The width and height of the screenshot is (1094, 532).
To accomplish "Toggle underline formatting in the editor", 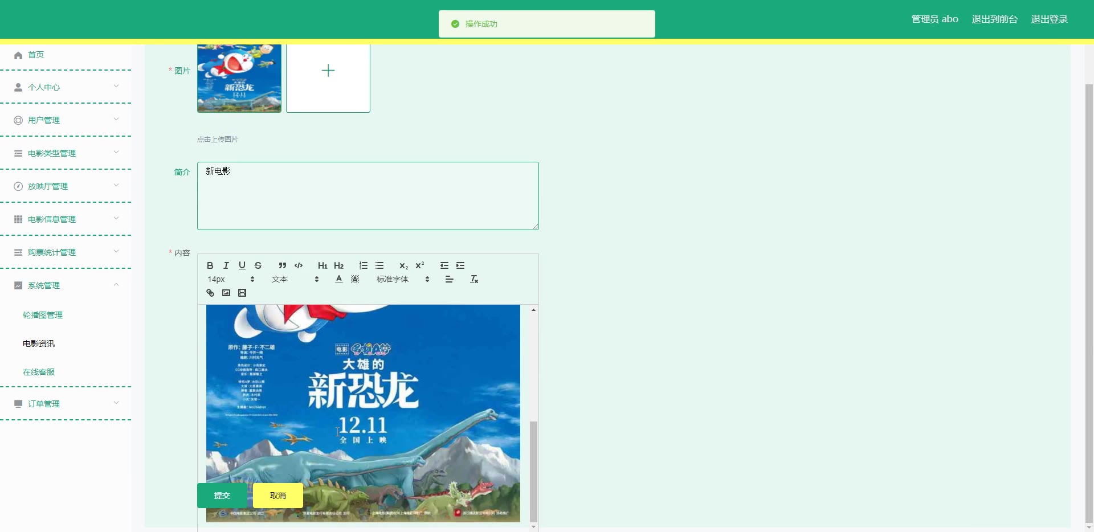I will pos(242,265).
